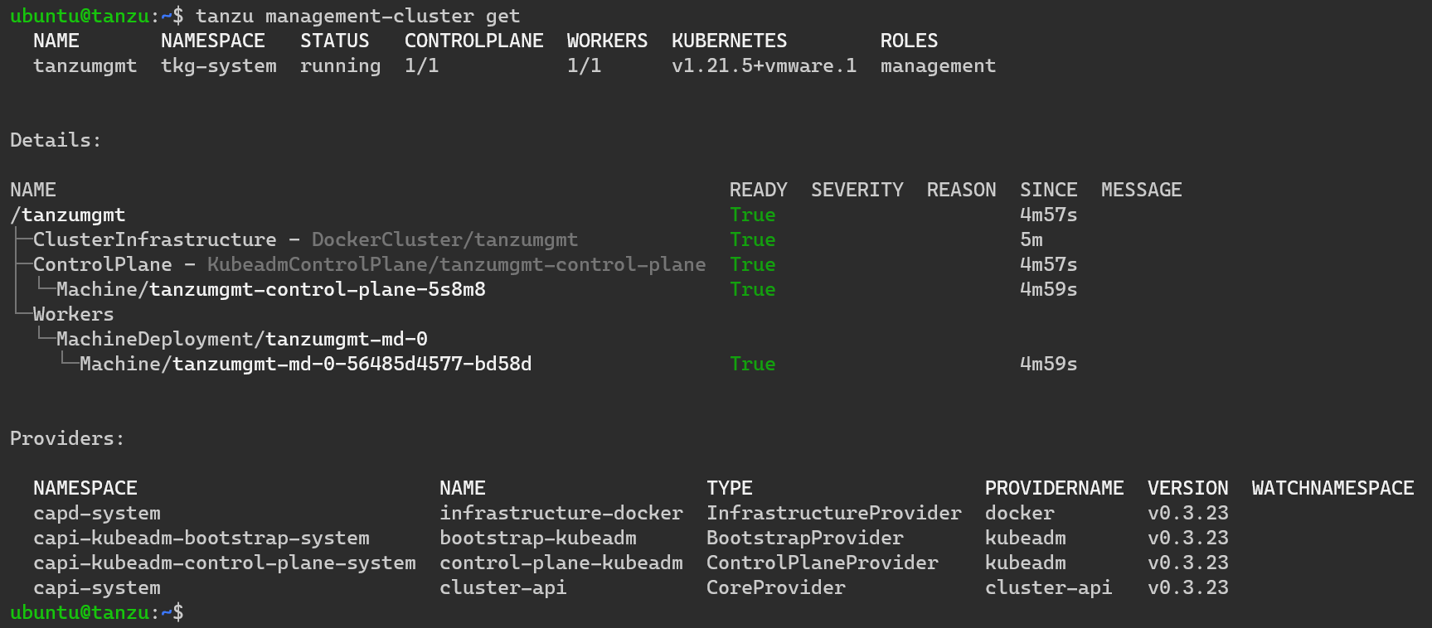Viewport: 1432px width, 628px height.
Task: Select the '5m' since value
Action: (x=1032, y=239)
